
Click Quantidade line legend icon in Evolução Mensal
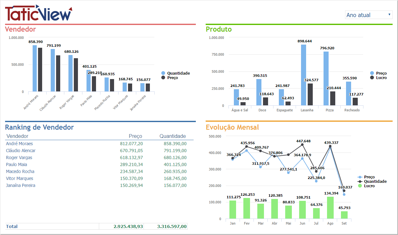click(x=360, y=182)
